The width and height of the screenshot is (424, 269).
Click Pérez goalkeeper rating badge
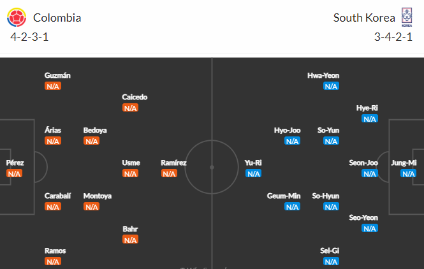pyautogui.click(x=14, y=173)
